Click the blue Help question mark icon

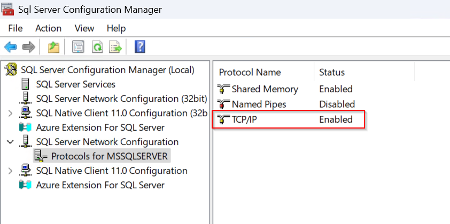pyautogui.click(x=140, y=47)
